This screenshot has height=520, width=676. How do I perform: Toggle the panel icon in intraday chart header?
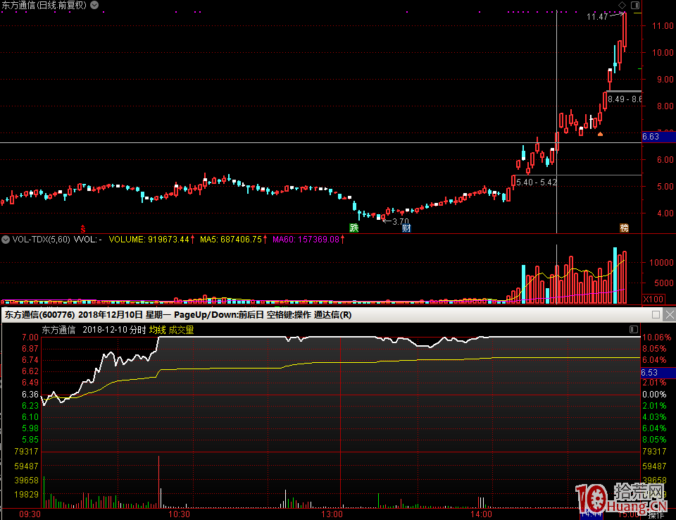pos(634,330)
